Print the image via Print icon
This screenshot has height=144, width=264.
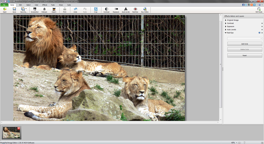tap(65, 10)
